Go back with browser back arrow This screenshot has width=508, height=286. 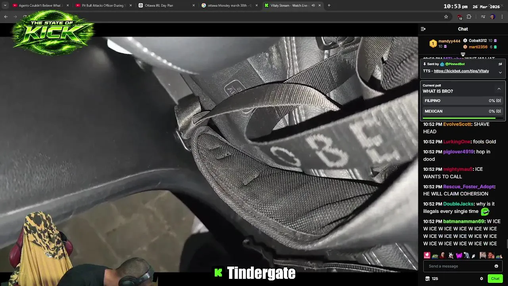(6, 17)
